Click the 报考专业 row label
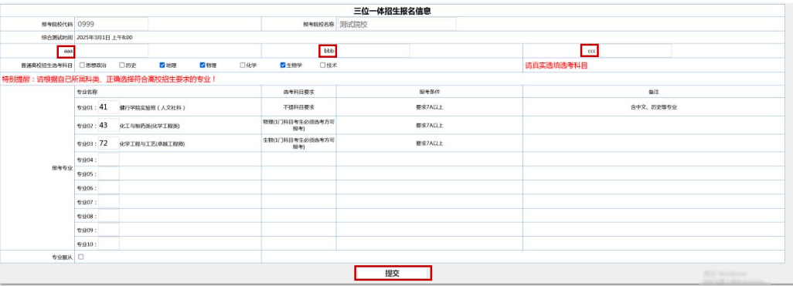This screenshot has height=286, width=793. 62,168
